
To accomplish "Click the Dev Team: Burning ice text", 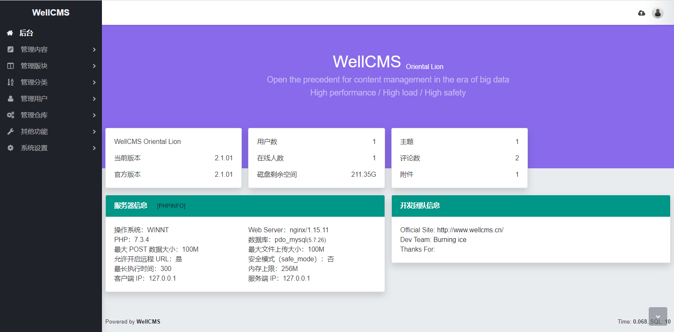I will point(433,239).
